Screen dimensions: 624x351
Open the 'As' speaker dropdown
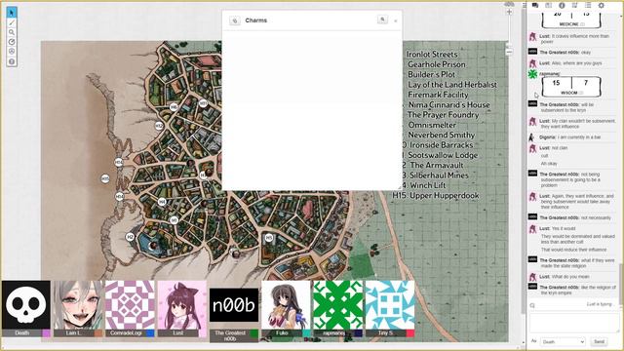[x=563, y=341]
